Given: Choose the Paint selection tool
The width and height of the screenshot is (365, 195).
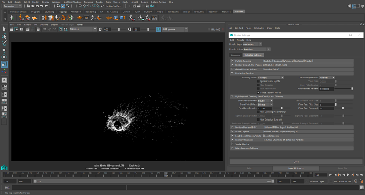Looking at the screenshot, I should coord(4,43).
